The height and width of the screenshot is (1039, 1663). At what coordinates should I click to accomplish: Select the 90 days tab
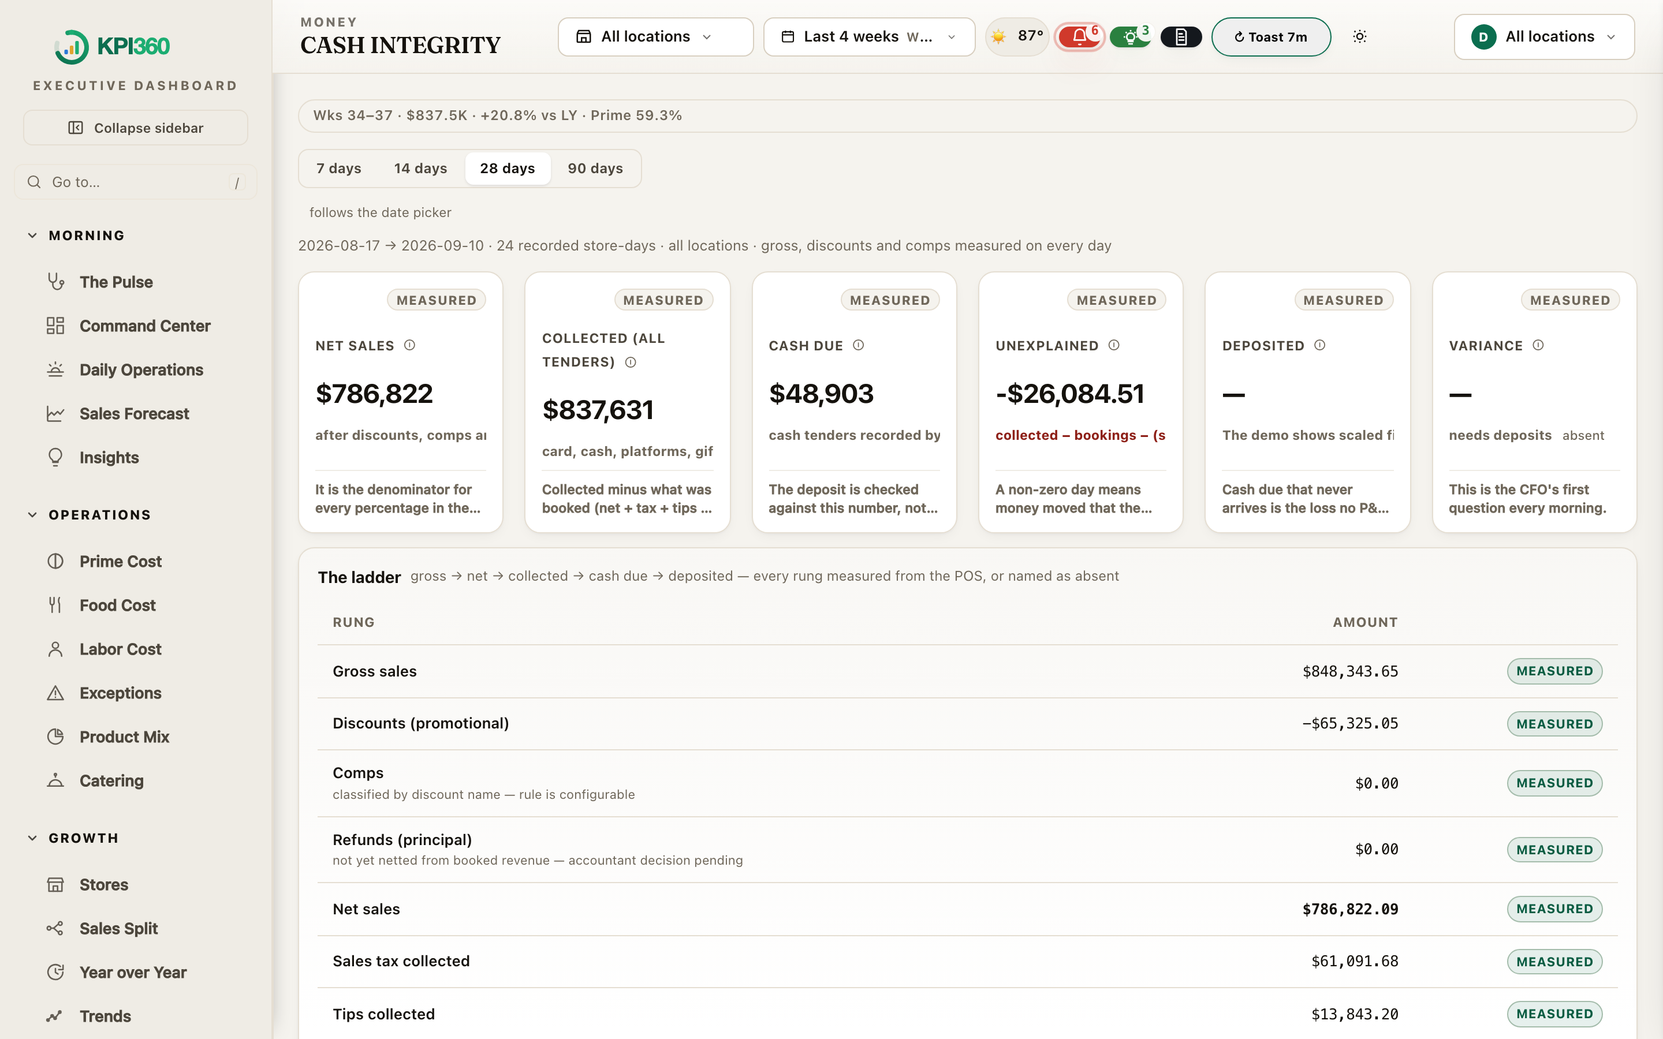[x=595, y=169]
